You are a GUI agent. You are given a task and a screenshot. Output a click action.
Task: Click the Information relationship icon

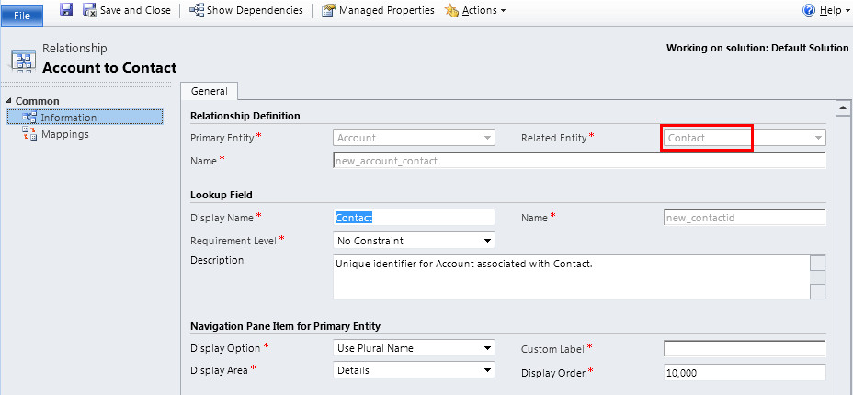[29, 118]
